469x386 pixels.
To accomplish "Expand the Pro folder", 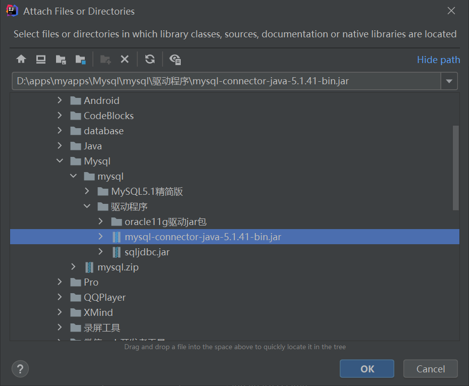I will tap(60, 282).
